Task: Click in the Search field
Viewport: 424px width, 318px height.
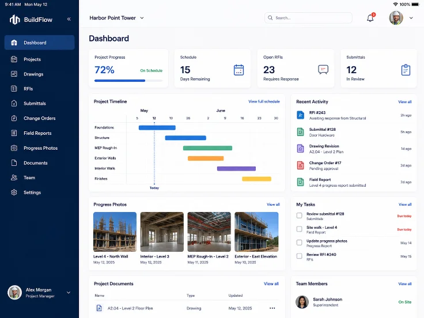Action: pos(308,18)
